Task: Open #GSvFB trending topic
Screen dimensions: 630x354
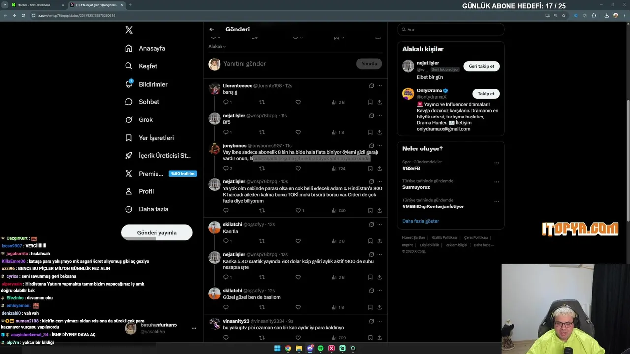Action: tap(411, 168)
